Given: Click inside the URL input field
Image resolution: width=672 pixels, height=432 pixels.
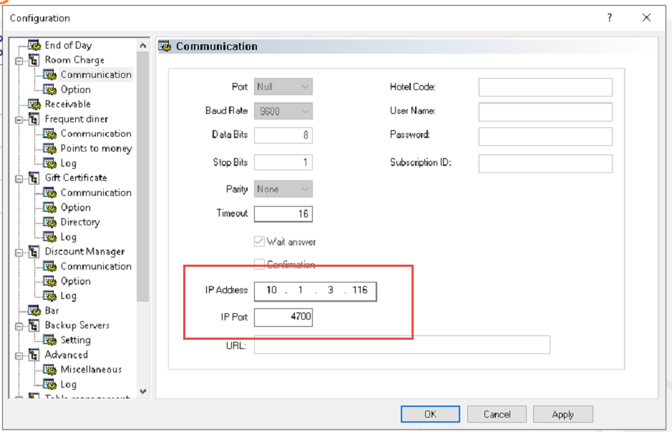Looking at the screenshot, I should pos(401,345).
